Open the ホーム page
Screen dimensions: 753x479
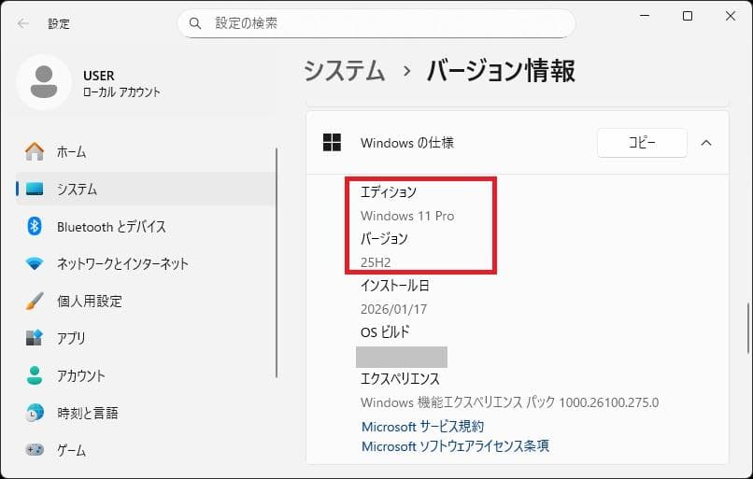click(146, 151)
